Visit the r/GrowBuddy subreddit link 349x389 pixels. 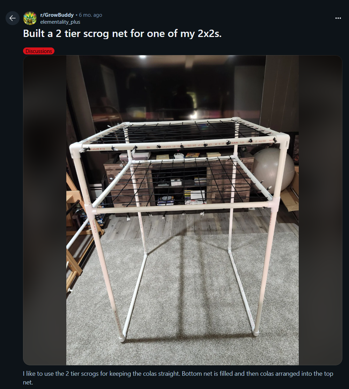[57, 15]
